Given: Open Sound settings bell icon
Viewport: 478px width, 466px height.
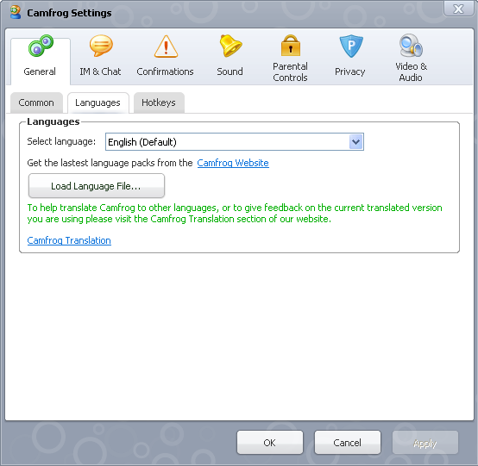Looking at the screenshot, I should [230, 46].
